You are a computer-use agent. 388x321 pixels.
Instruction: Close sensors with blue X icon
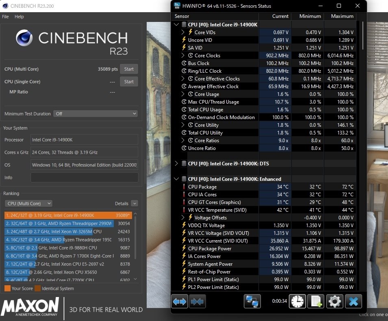tap(353, 301)
